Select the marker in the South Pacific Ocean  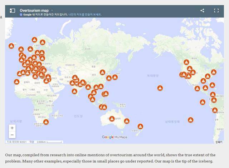pyautogui.click(x=190, y=120)
